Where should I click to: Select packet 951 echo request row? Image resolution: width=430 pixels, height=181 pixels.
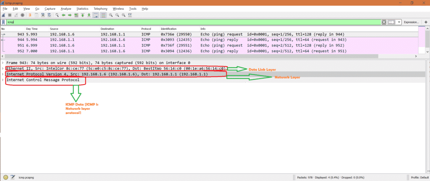pyautogui.click(x=209, y=46)
